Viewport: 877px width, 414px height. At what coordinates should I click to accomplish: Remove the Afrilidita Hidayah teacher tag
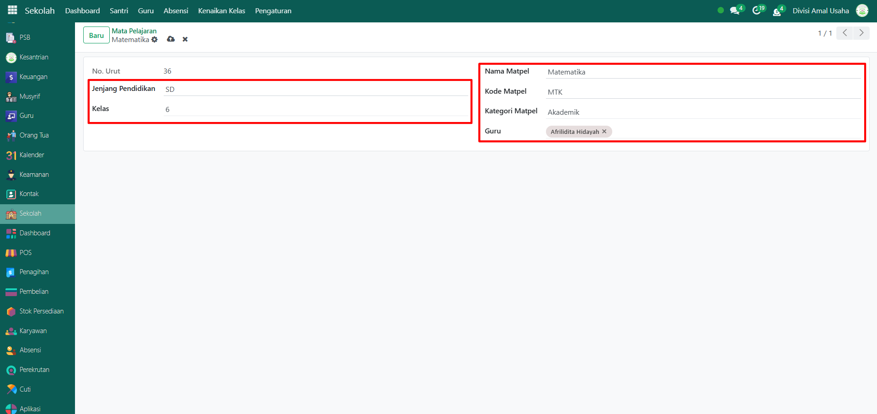click(x=604, y=132)
